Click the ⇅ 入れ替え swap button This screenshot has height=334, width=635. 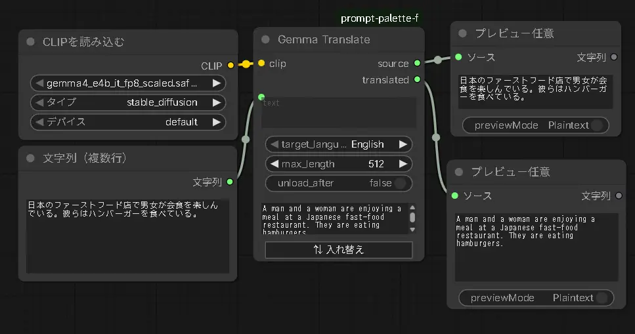339,250
